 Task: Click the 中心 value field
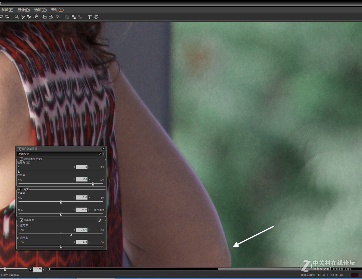tap(81, 210)
